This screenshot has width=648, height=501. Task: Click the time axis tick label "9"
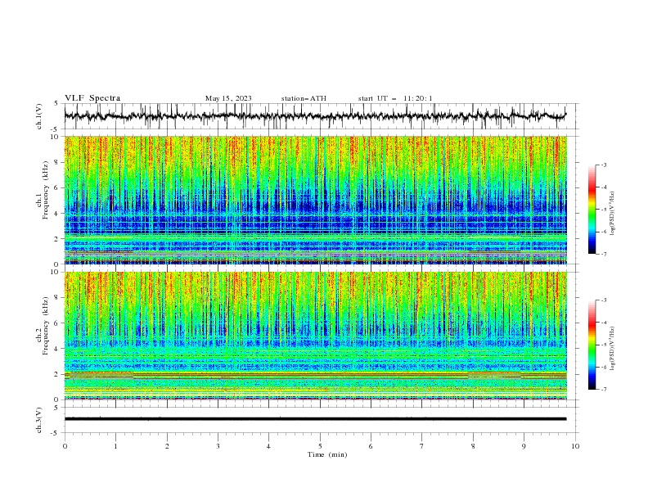(524, 446)
